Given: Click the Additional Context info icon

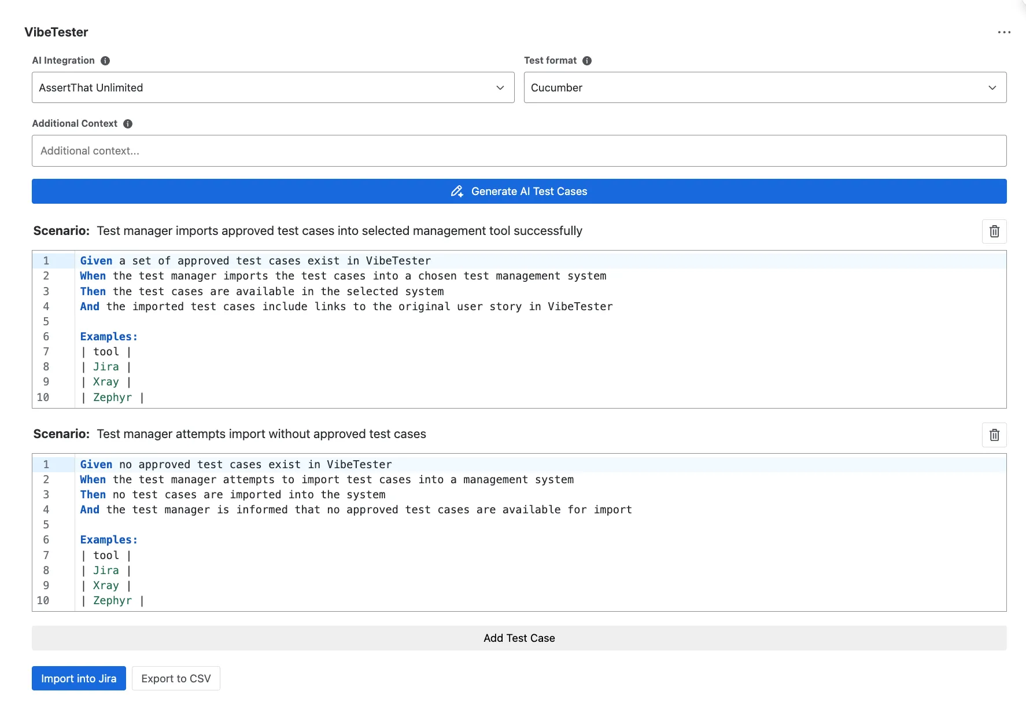Looking at the screenshot, I should 128,124.
